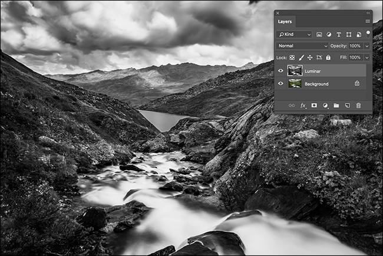
Task: Hide the Luminar layer
Action: tap(280, 71)
